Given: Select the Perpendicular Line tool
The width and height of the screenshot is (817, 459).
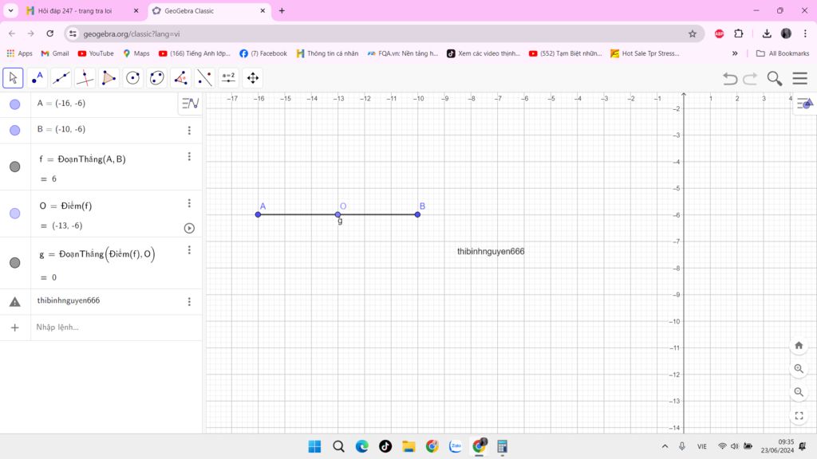Looking at the screenshot, I should [x=85, y=78].
